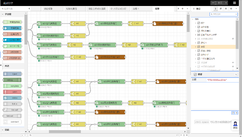
Task: Click the inject node in the palette
Action: point(13,74)
